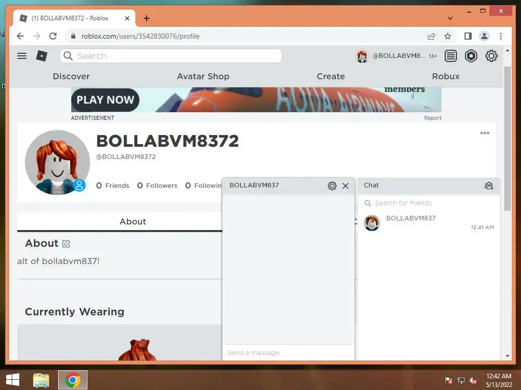Screen dimensions: 521x390
Task: Click the Chat panel header title
Action: coord(371,185)
